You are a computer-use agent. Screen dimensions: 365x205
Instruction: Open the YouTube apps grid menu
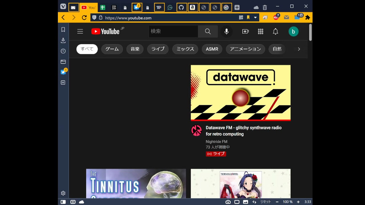260,32
